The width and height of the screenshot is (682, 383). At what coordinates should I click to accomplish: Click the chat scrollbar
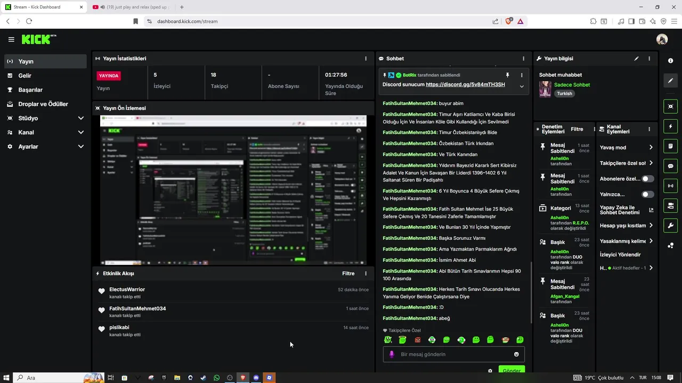click(x=531, y=293)
